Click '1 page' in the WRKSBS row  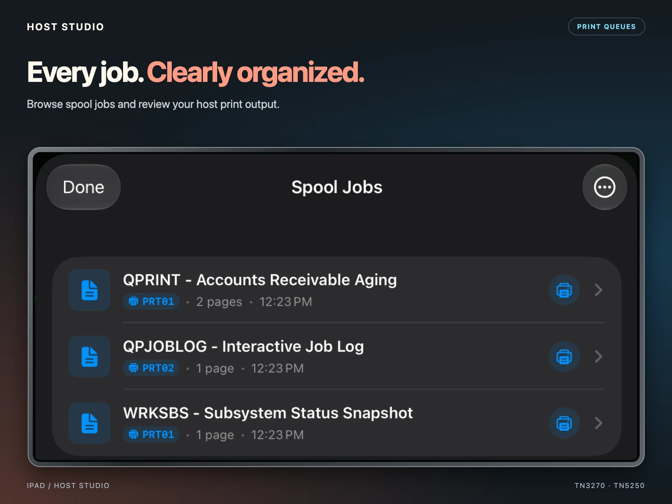pos(215,435)
